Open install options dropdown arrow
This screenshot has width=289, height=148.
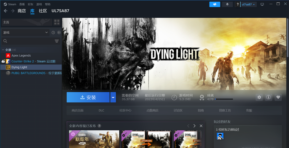113,97
